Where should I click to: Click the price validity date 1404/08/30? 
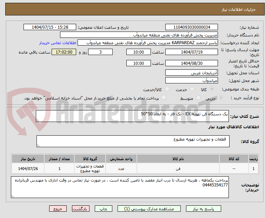(x=192, y=63)
